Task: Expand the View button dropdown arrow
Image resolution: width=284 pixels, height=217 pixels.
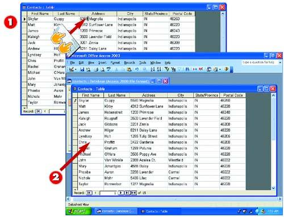Action: [76, 70]
